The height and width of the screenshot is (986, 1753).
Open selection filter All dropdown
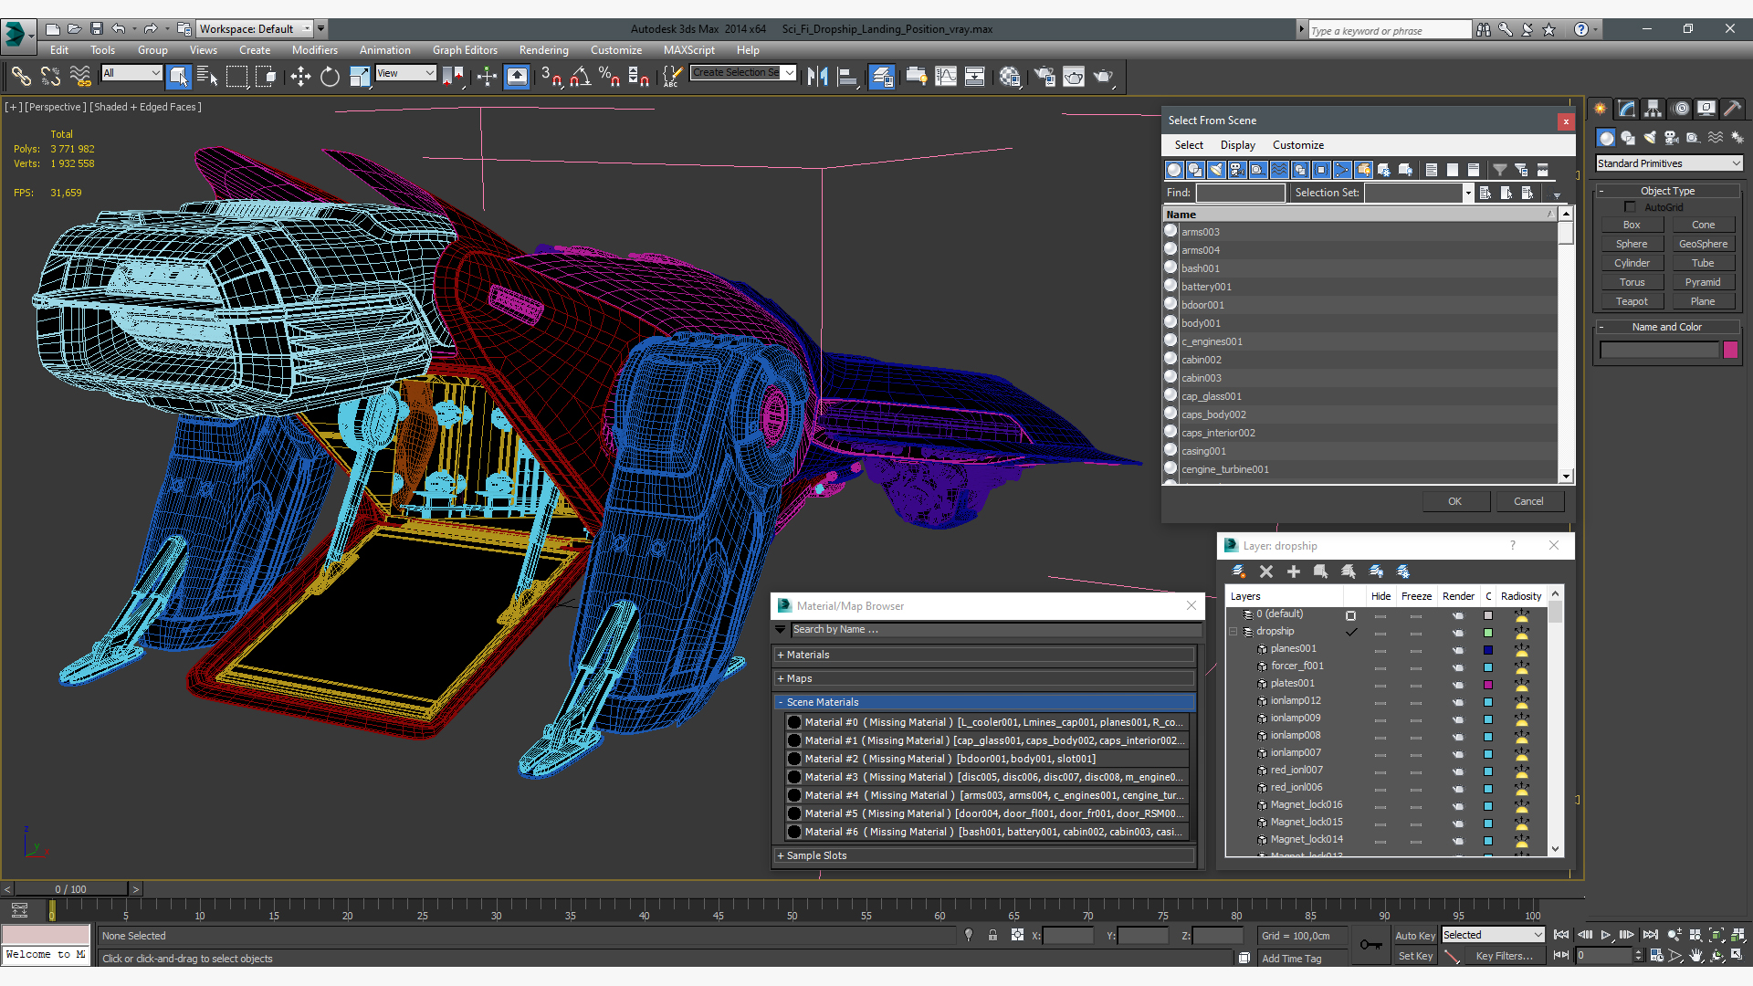[x=131, y=73]
